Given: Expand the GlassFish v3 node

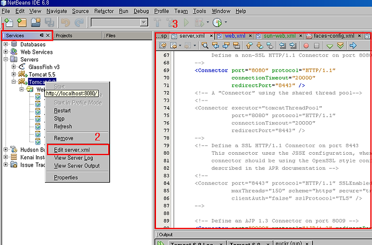Looking at the screenshot, I should pyautogui.click(x=13, y=67).
